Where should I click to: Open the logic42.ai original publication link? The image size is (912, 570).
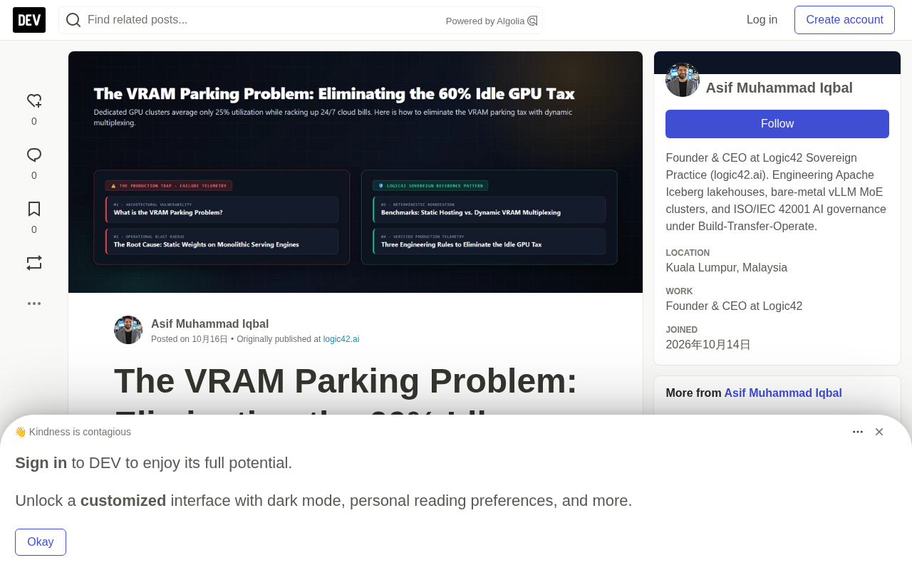pyautogui.click(x=341, y=339)
